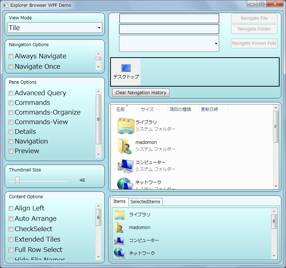Enable Extended Tiles checkbox

point(11,239)
